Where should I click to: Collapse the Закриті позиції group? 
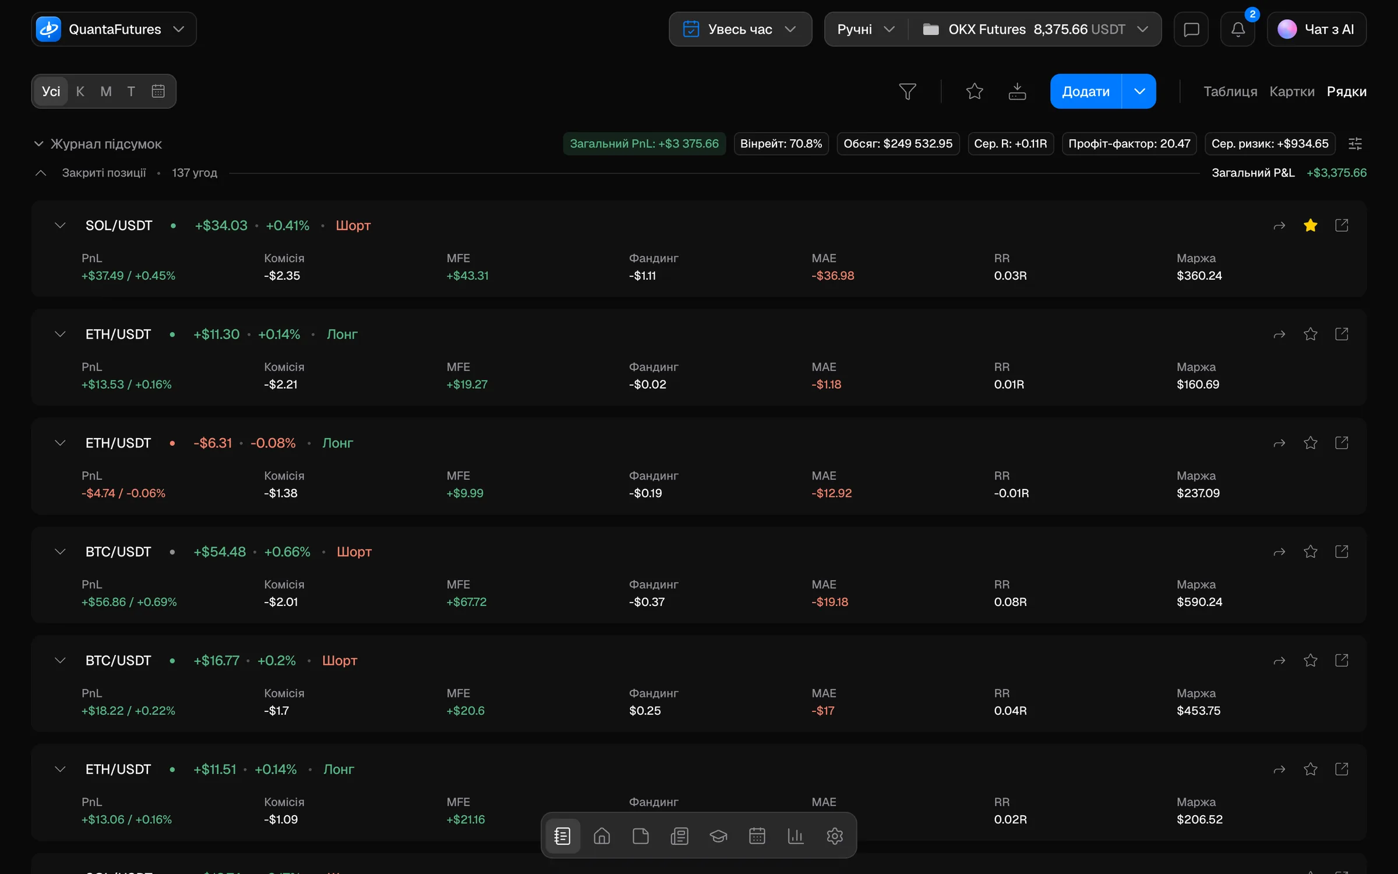pos(41,173)
